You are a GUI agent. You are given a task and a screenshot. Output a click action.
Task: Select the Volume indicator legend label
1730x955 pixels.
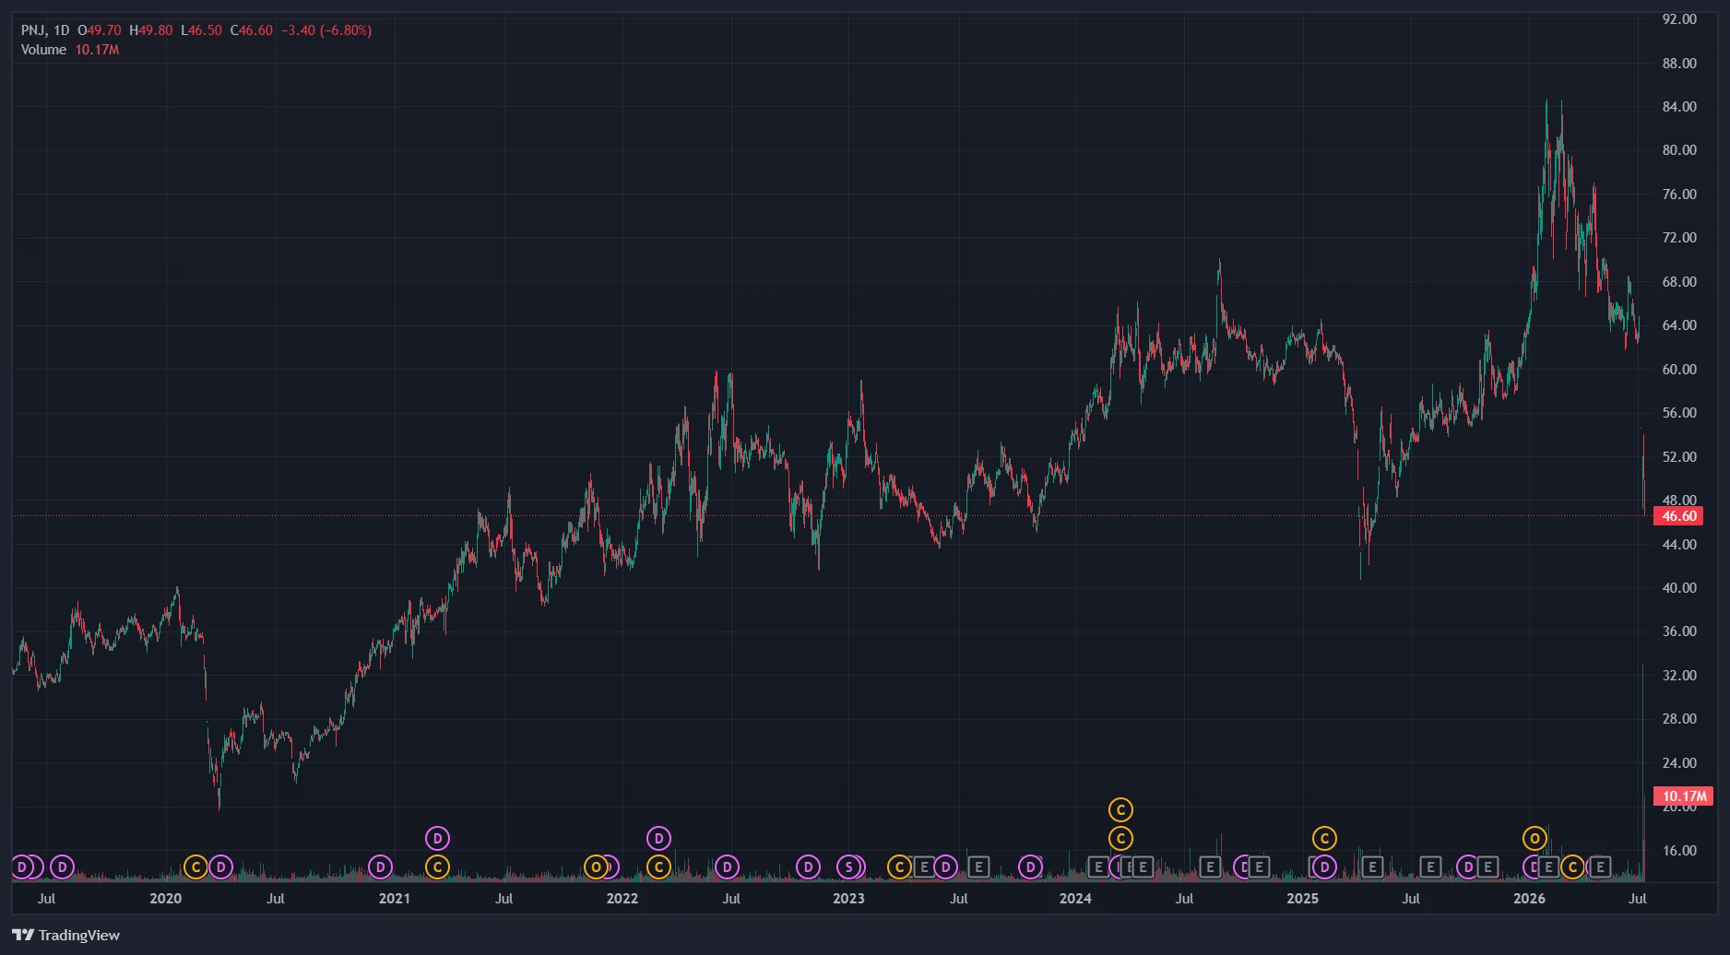43,50
